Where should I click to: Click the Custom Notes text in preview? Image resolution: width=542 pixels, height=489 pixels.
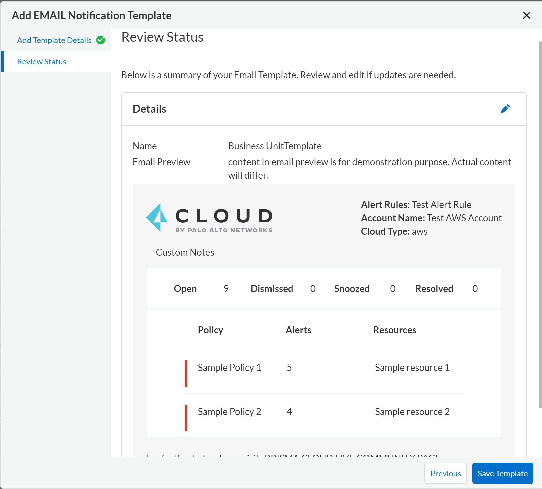pos(185,252)
